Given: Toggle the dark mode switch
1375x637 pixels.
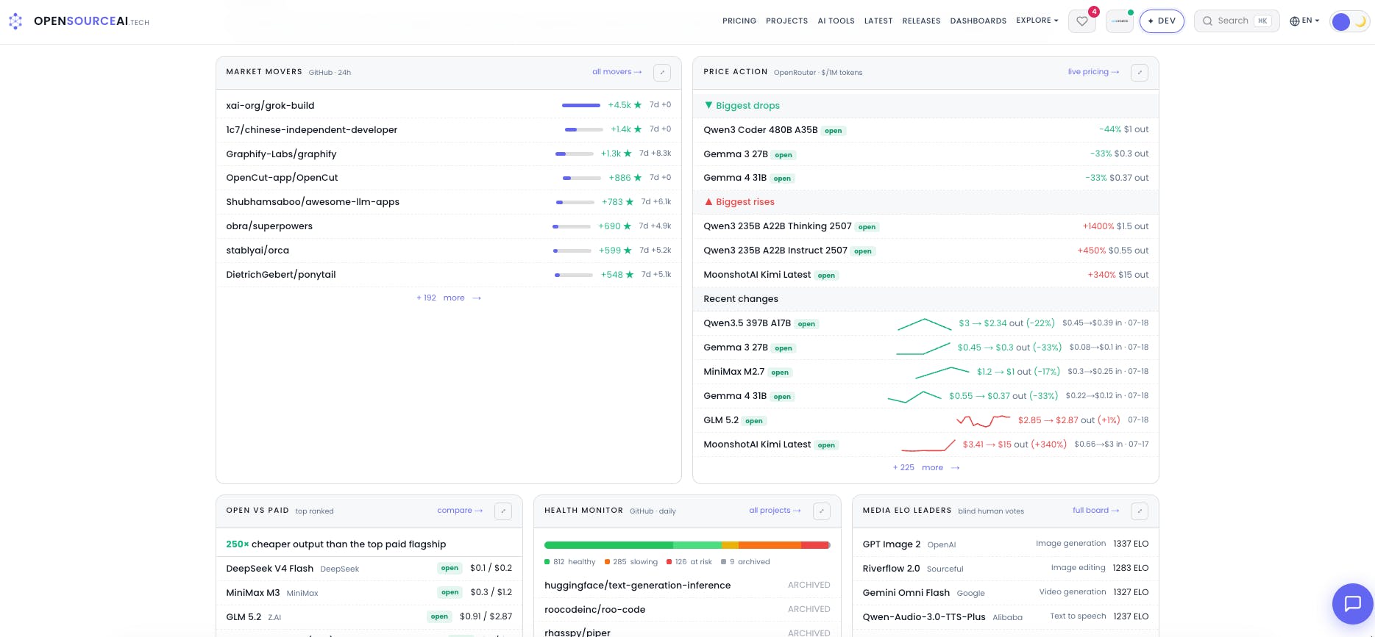Looking at the screenshot, I should [1350, 21].
